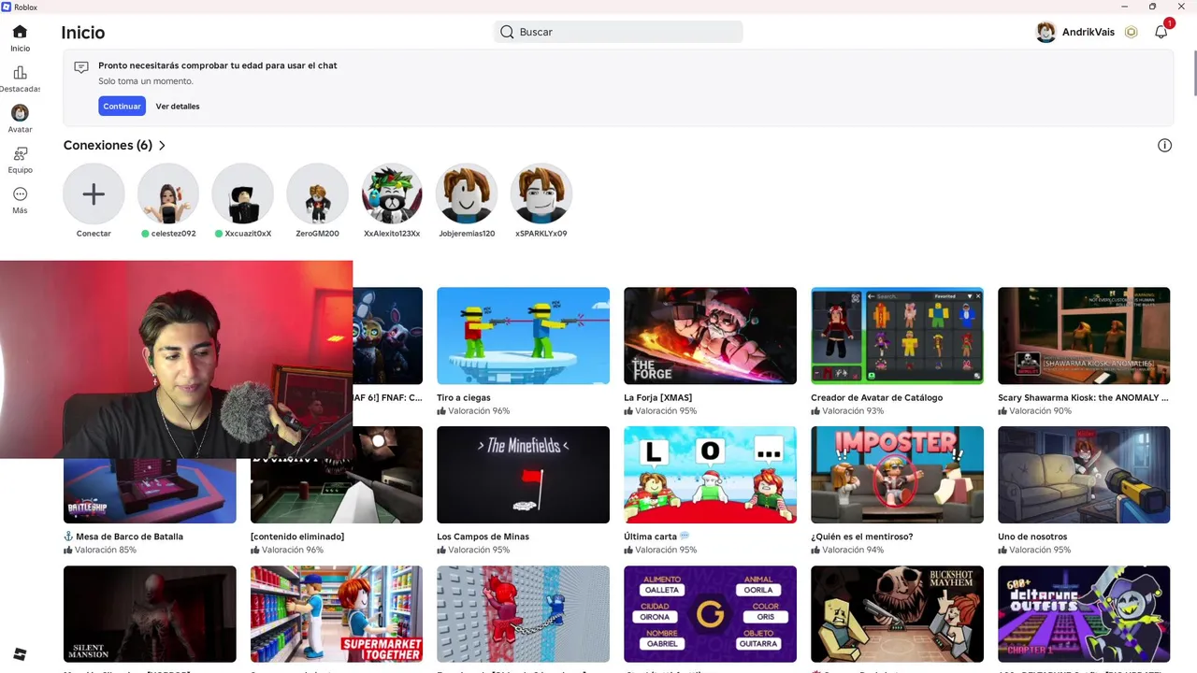Click the Conectar plus circle
Image resolution: width=1197 pixels, height=673 pixels.
pos(94,193)
